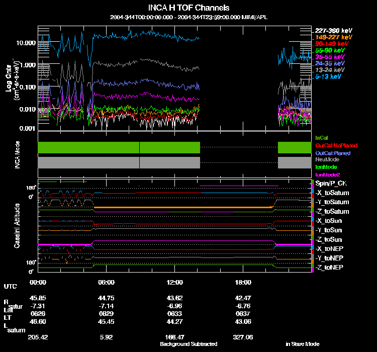
Task: Select the -X_toSaturn attitude label
Action: [x=332, y=193]
